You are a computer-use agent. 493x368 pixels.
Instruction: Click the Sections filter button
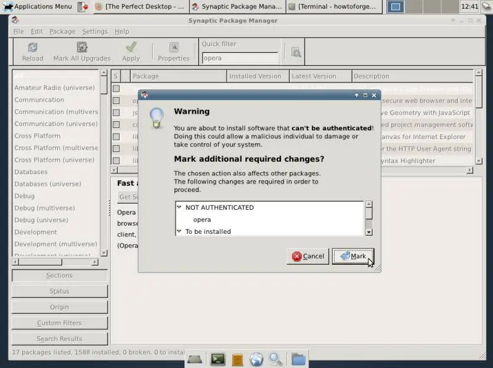point(59,275)
